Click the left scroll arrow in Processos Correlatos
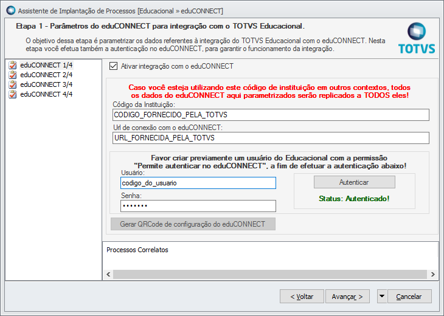The width and height of the screenshot is (444, 316). (108, 274)
